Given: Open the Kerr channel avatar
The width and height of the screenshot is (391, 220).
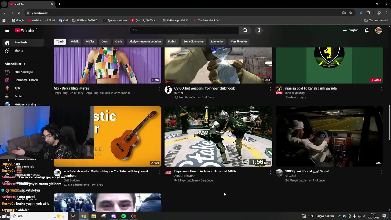Looking at the screenshot, I should pos(168,90).
